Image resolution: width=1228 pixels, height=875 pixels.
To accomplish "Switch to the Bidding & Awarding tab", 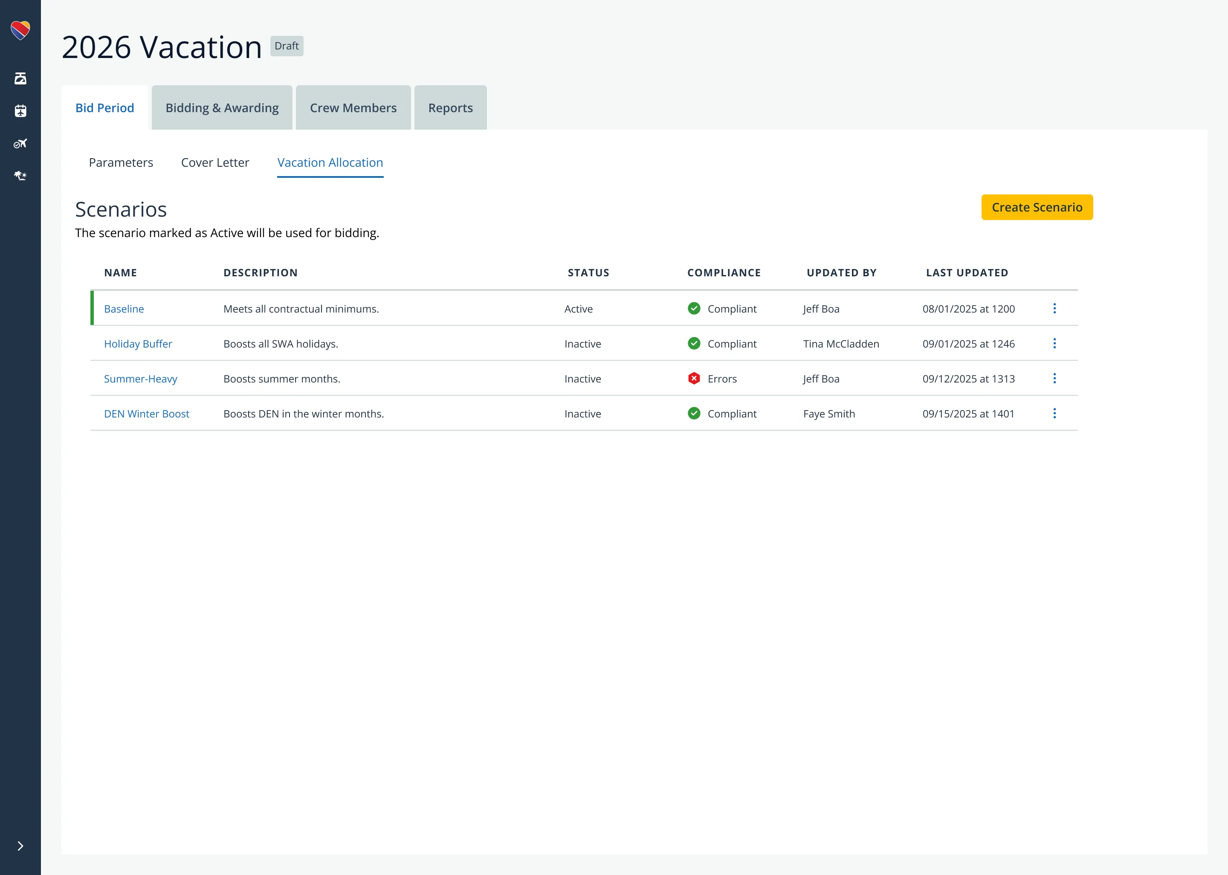I will coord(222,108).
